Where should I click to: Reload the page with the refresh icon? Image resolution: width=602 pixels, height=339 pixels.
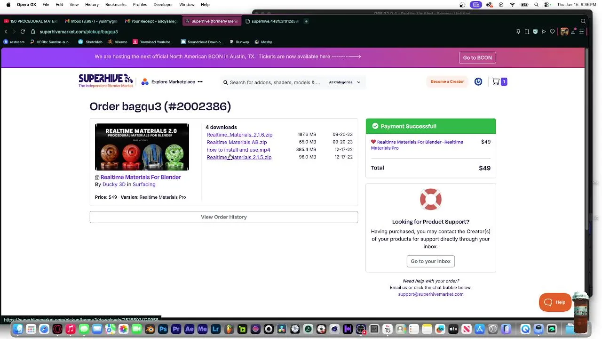point(23,32)
